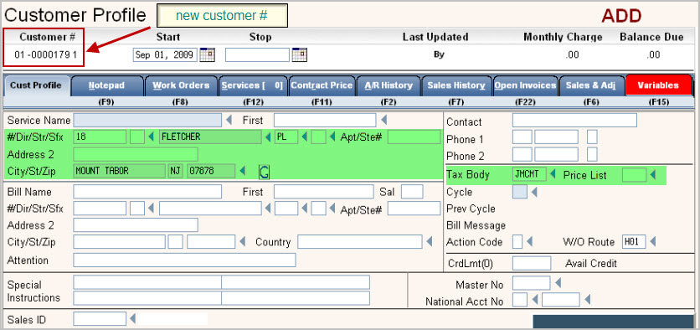Viewport: 700px width, 330px height.
Task: Click the street number field containing 18
Action: (x=100, y=137)
